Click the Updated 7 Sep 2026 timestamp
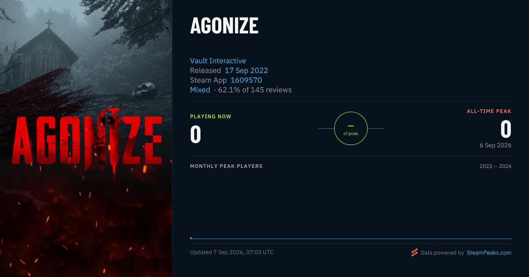 click(x=232, y=252)
